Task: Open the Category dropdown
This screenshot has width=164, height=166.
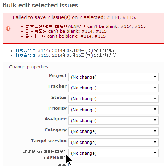Action: click(x=113, y=131)
